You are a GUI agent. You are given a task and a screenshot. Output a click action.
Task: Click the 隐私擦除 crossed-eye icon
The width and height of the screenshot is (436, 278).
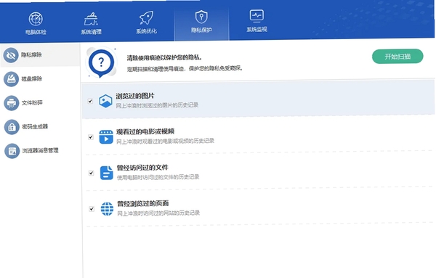[11, 55]
